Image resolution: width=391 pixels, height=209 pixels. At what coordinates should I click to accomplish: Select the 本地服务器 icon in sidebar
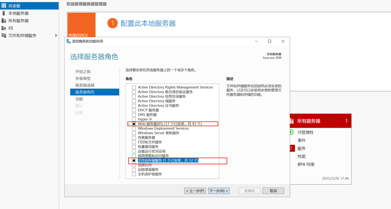tap(4, 13)
